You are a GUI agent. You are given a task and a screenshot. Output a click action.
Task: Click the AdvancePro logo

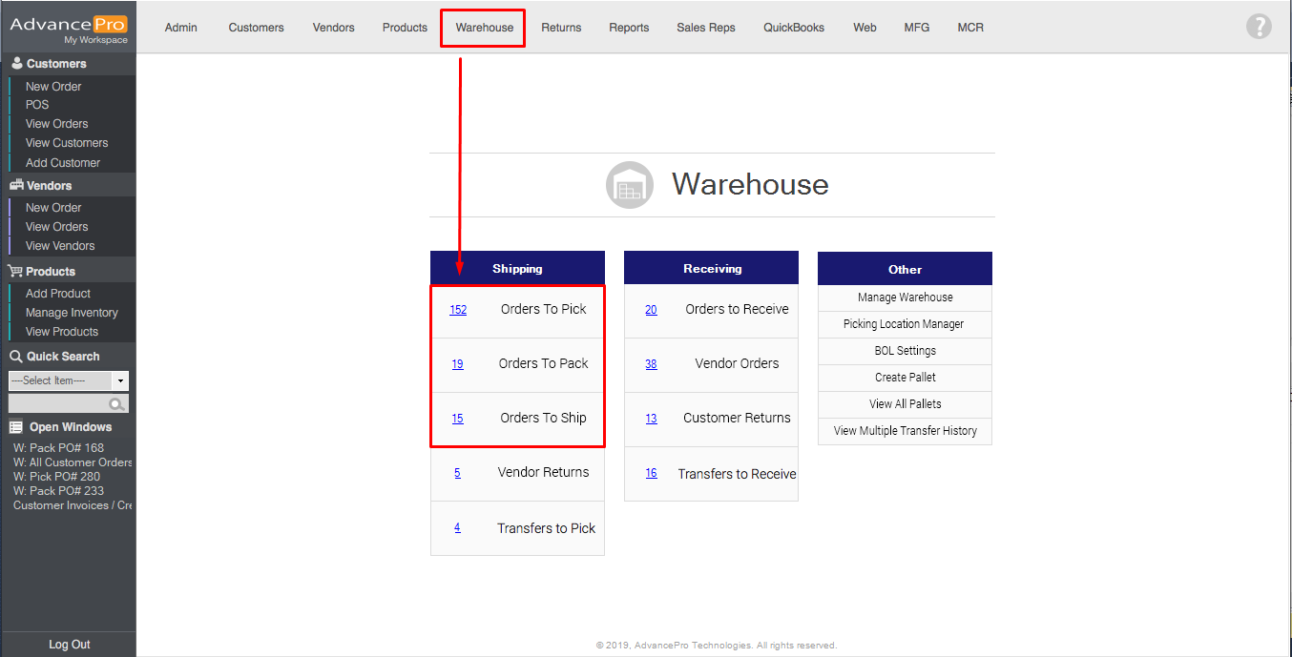click(68, 27)
